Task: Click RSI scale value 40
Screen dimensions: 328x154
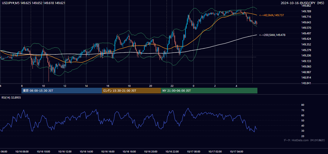Action: [x=303, y=126]
